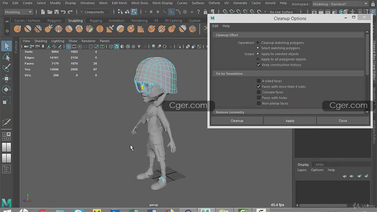Viewport: 377px width, 212px height.
Task: Activate the Rotate tool in toolbox
Action: click(6, 90)
